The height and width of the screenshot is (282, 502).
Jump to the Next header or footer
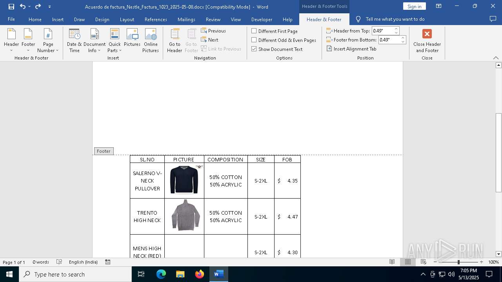209,40
